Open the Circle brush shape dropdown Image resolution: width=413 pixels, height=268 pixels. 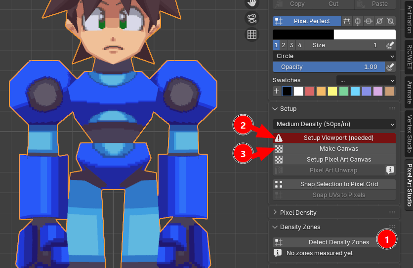[x=334, y=56]
